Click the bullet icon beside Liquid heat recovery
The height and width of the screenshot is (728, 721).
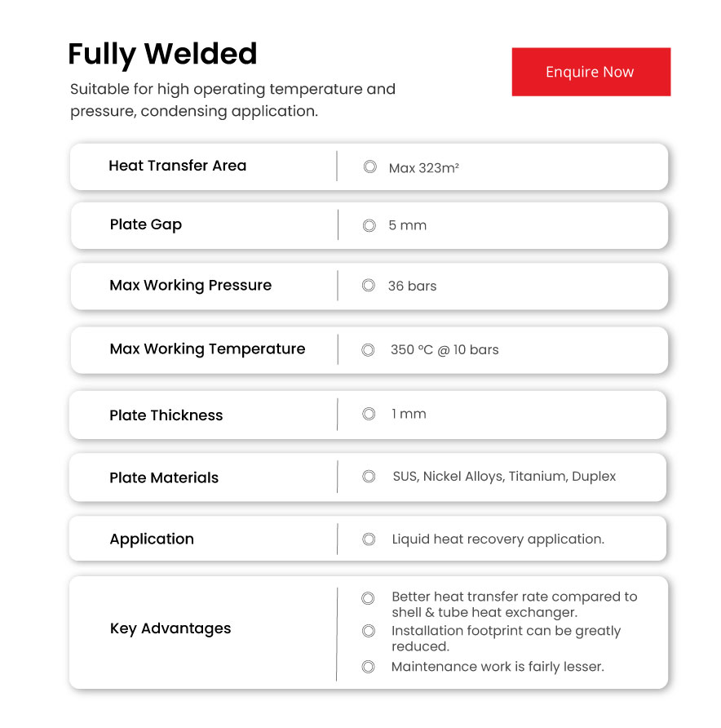tap(369, 539)
